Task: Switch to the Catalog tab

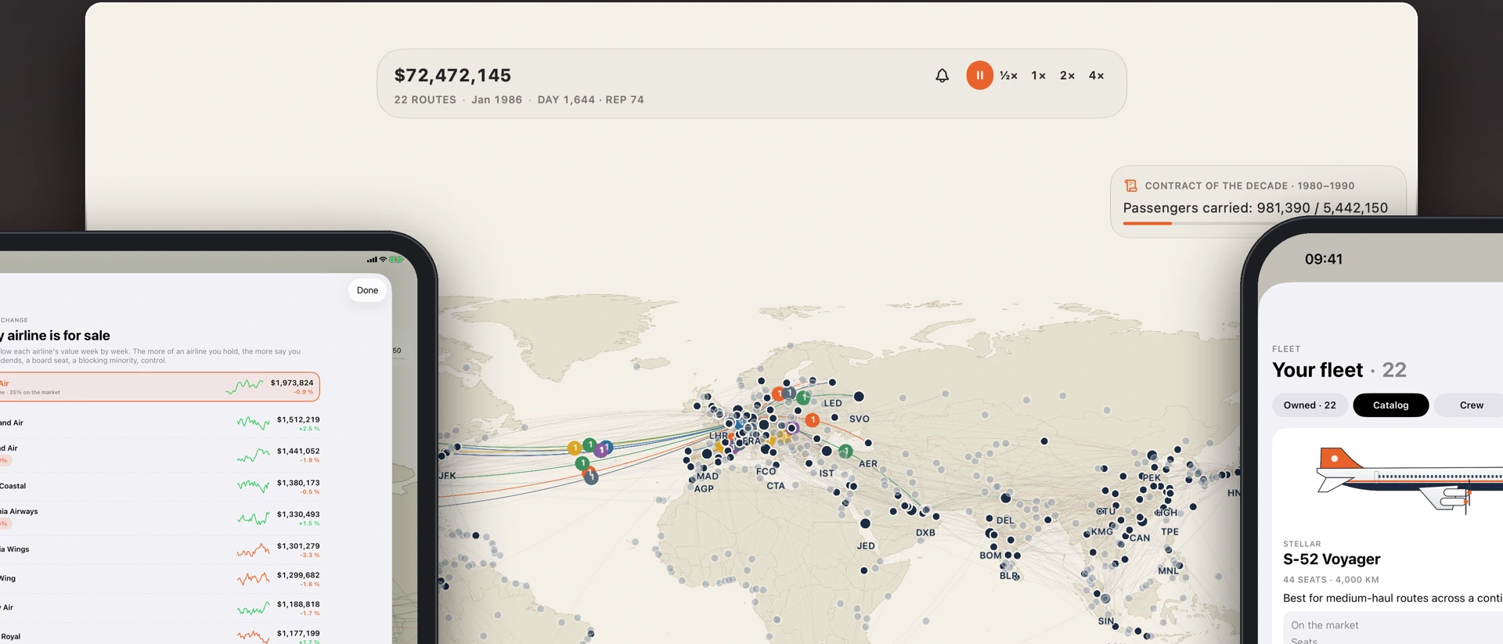Action: 1390,405
